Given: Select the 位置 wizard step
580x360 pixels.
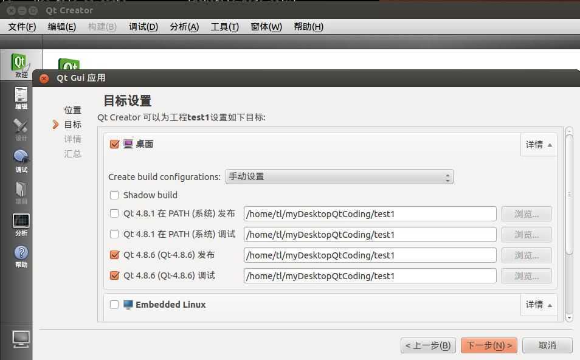Looking at the screenshot, I should (72, 110).
